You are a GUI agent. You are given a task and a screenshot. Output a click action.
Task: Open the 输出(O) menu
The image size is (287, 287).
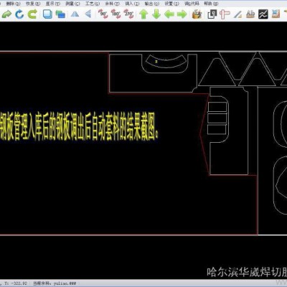point(151,4)
